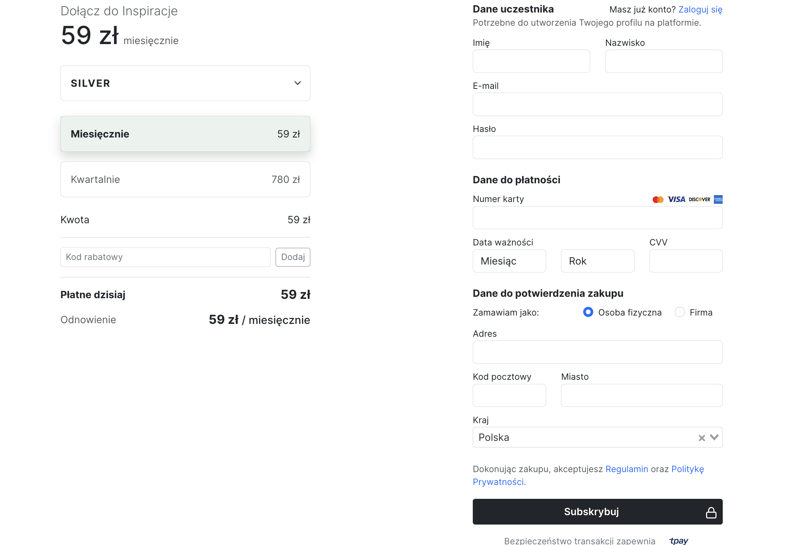
Task: Clear the Polska country selection with X
Action: click(x=702, y=438)
